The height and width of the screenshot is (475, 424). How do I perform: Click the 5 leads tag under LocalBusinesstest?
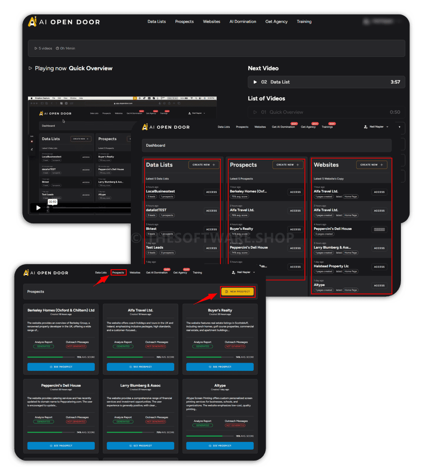point(152,197)
